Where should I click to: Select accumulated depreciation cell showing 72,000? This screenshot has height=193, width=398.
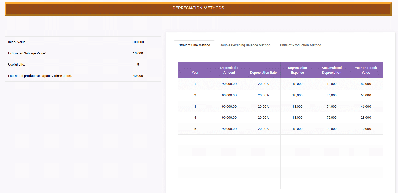pyautogui.click(x=331, y=118)
